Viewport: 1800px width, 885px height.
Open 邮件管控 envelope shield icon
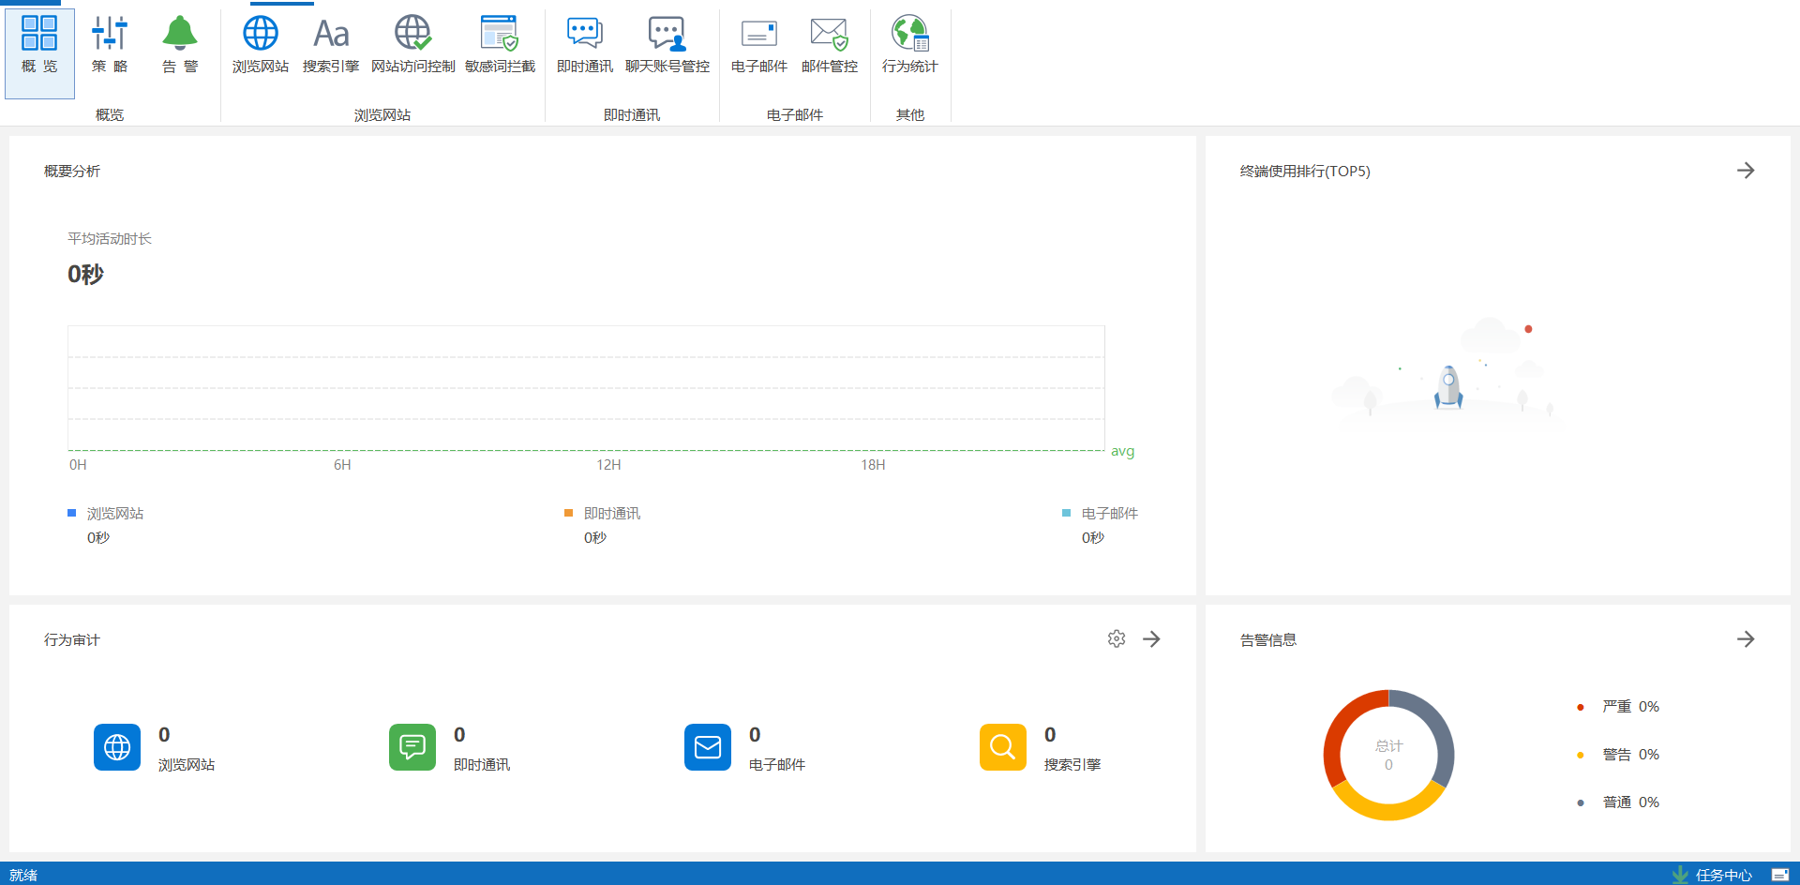[x=830, y=45]
